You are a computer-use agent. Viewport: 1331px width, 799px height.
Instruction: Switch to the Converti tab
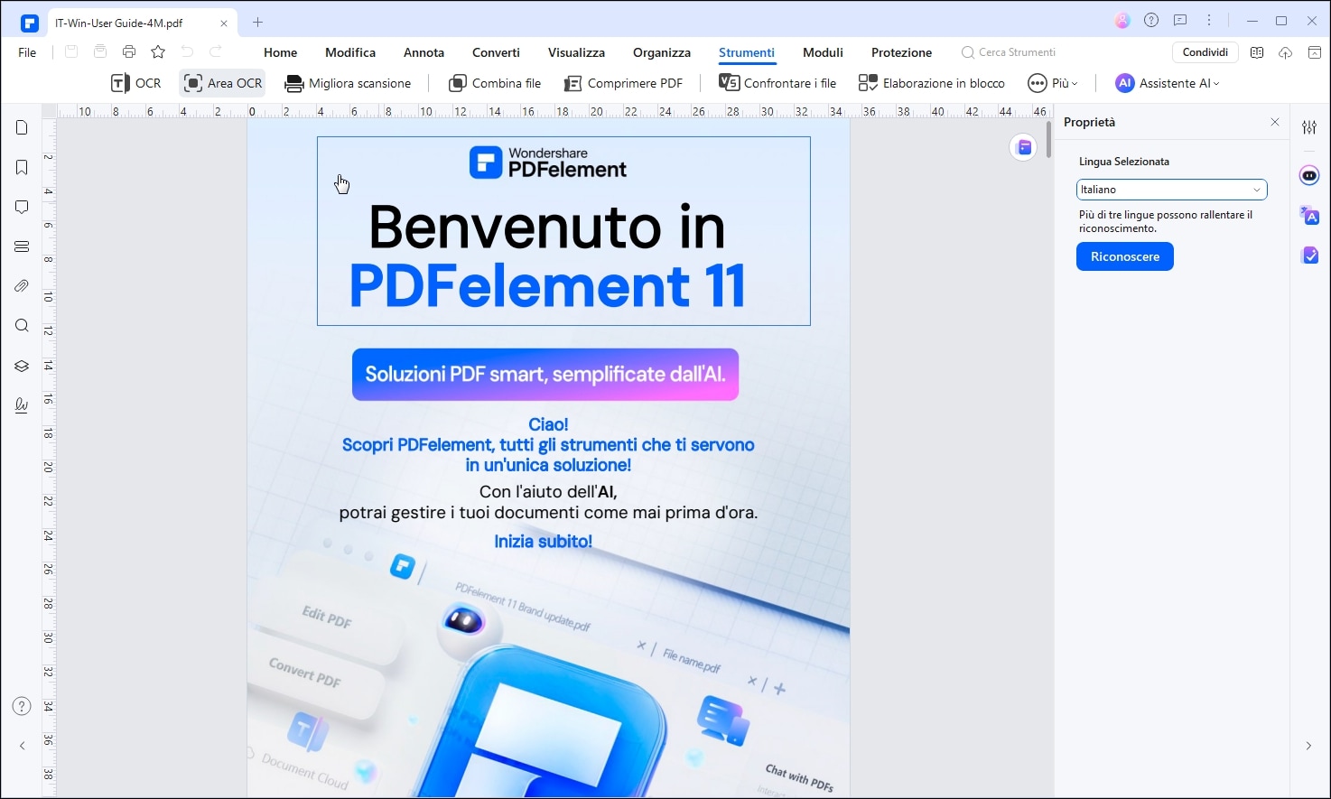(x=496, y=52)
